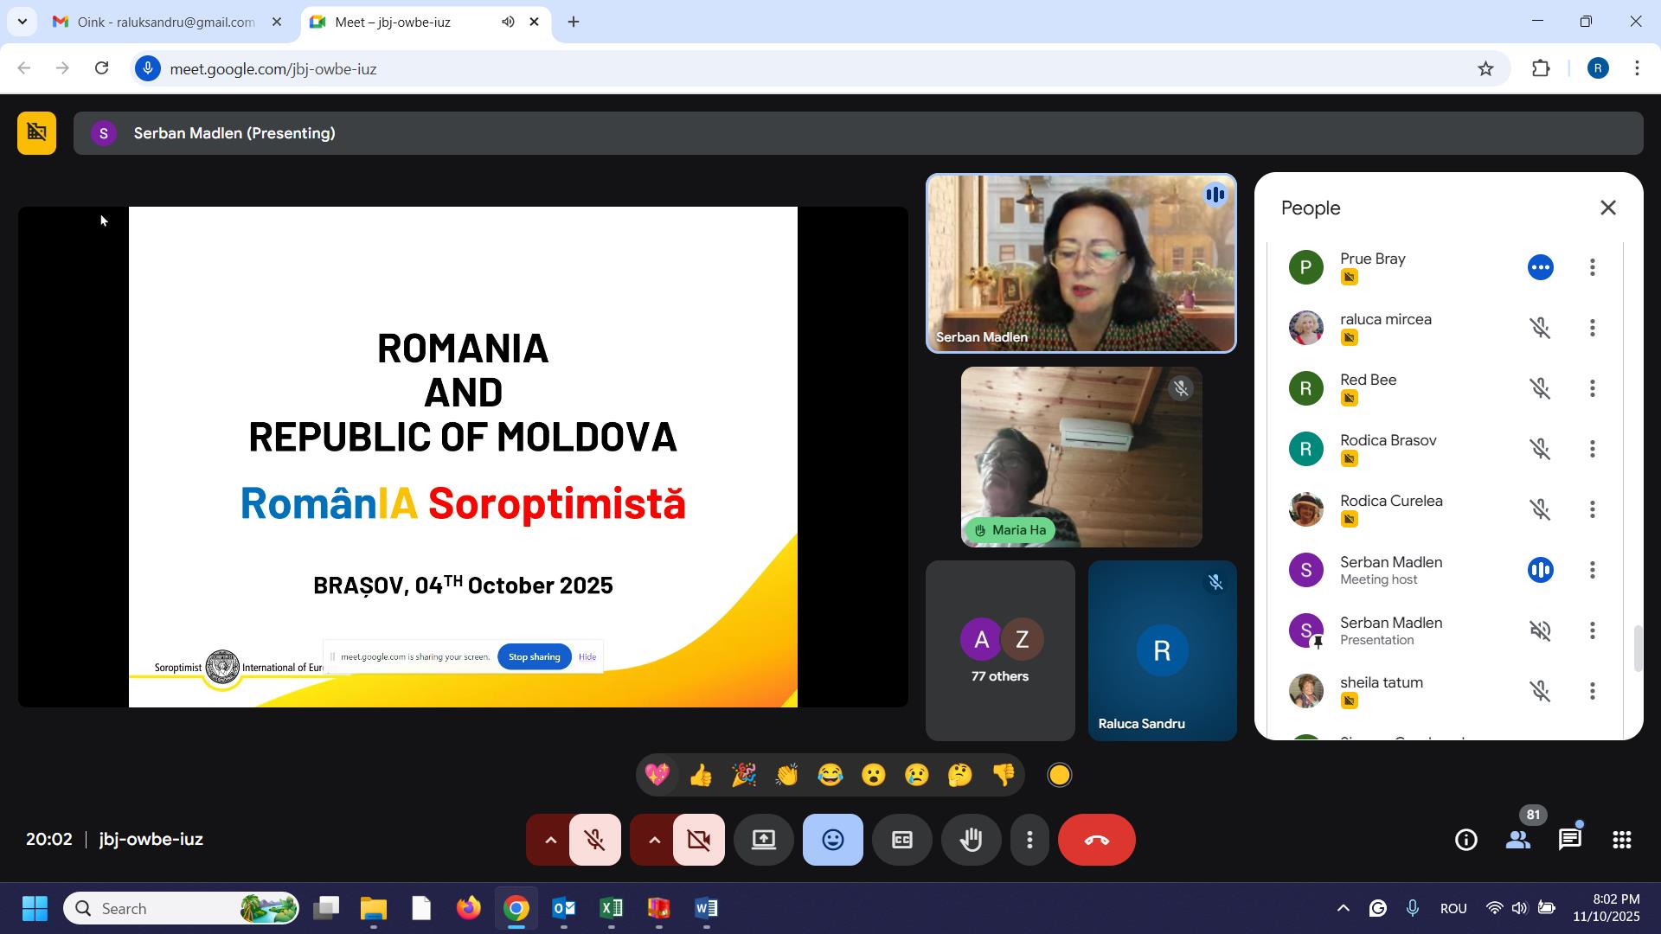The width and height of the screenshot is (1661, 934).
Task: Send the clapping hands reaction
Action: pos(786,775)
